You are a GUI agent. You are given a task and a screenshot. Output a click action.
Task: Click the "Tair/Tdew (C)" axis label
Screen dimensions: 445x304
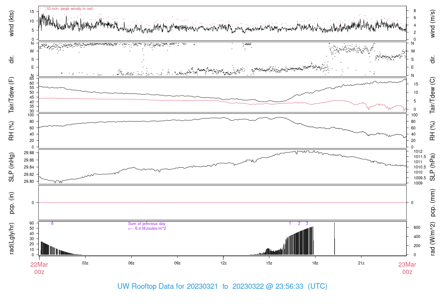(432, 95)
